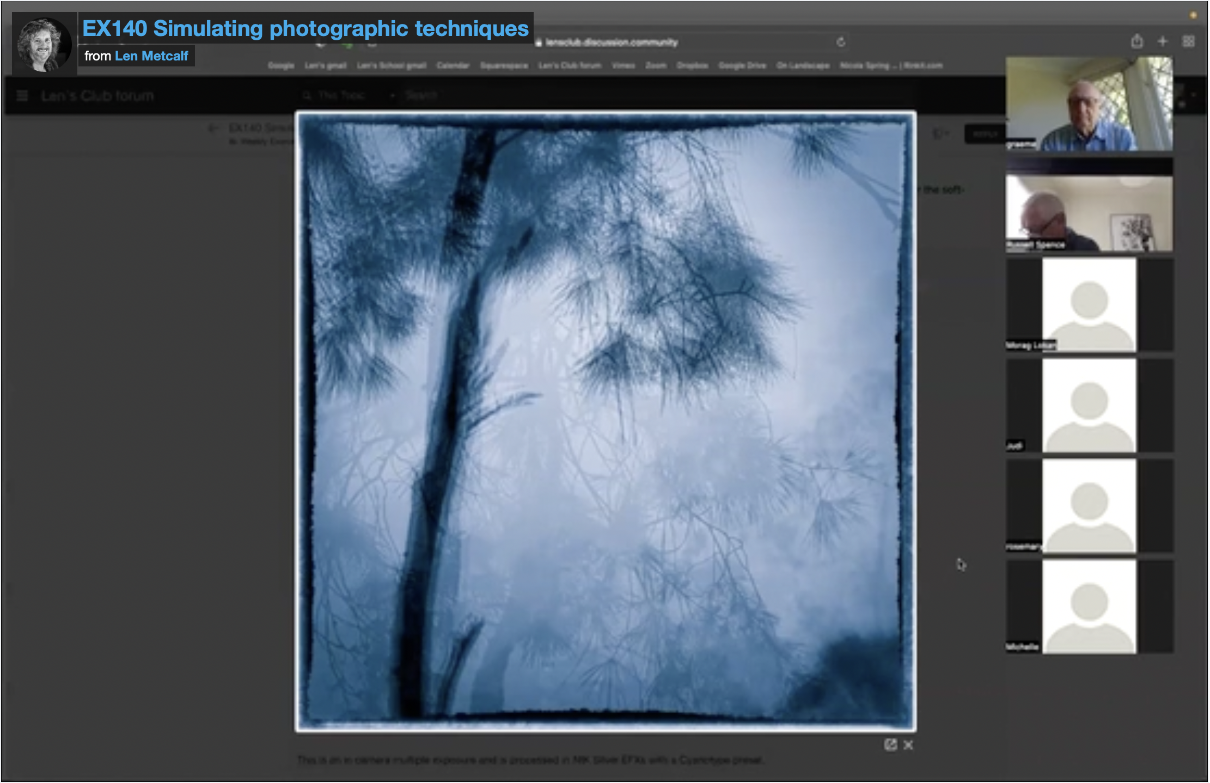Viewport: 1210px width, 783px height.
Task: Open the Vimeo bookmark
Action: [x=624, y=65]
